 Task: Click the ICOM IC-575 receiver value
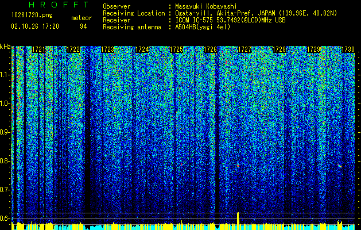[x=230, y=20]
